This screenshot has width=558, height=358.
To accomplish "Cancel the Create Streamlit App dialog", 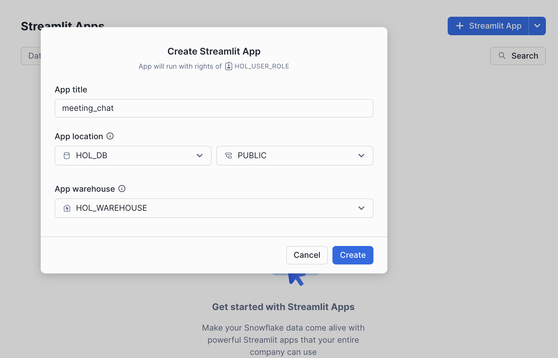I will tap(307, 255).
